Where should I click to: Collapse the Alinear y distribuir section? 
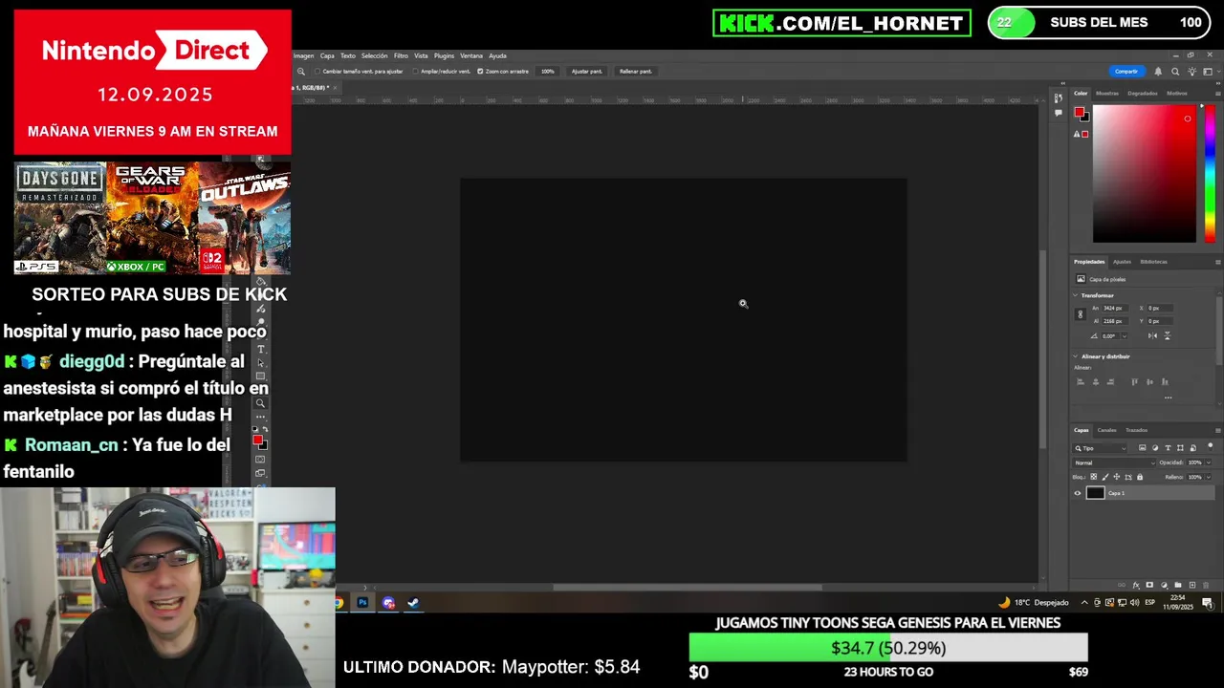1075,356
